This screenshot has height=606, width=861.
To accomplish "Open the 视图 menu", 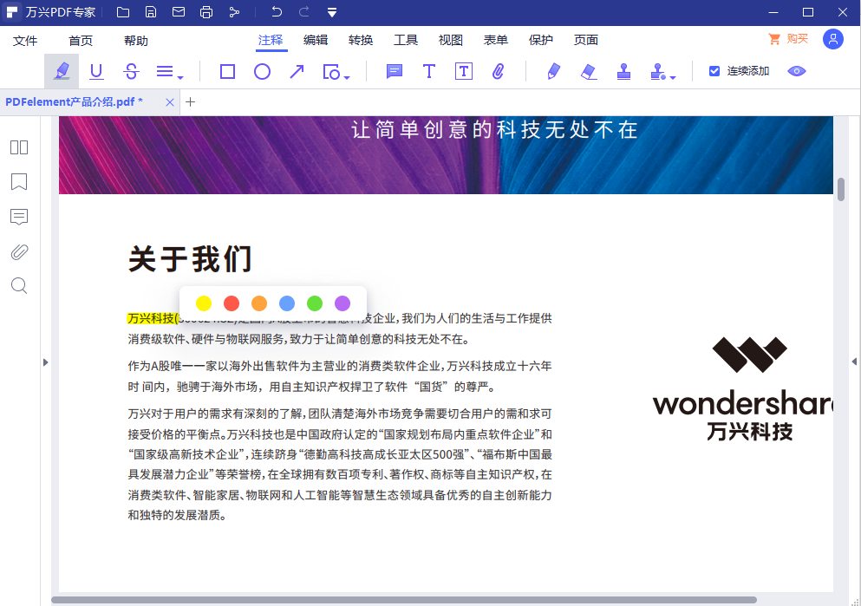I will click(450, 40).
